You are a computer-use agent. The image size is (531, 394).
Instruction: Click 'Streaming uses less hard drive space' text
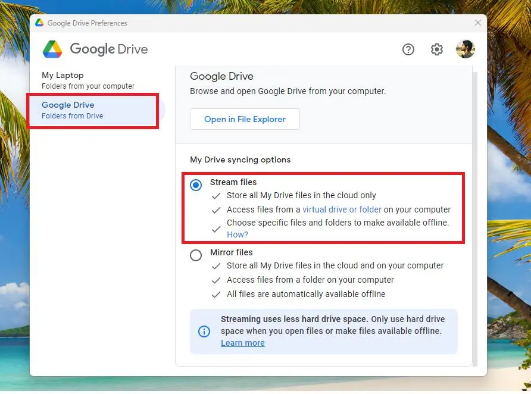294,319
